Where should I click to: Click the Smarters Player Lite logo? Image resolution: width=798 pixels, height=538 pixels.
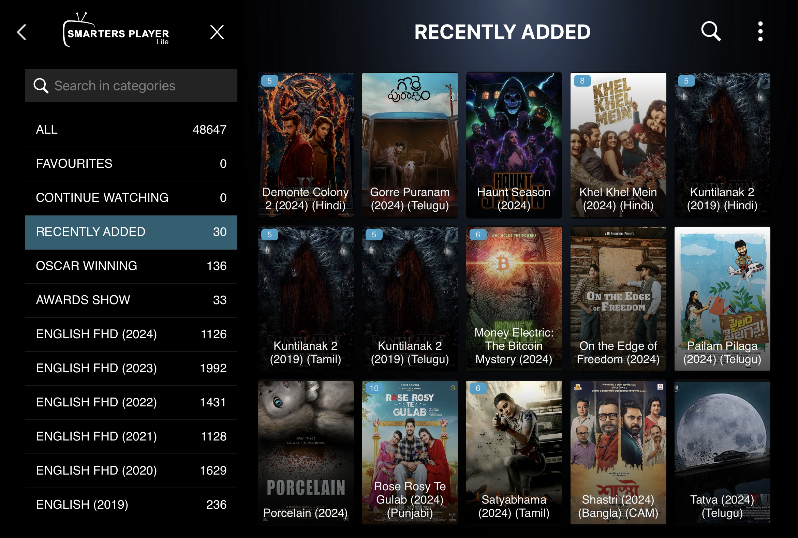click(116, 31)
